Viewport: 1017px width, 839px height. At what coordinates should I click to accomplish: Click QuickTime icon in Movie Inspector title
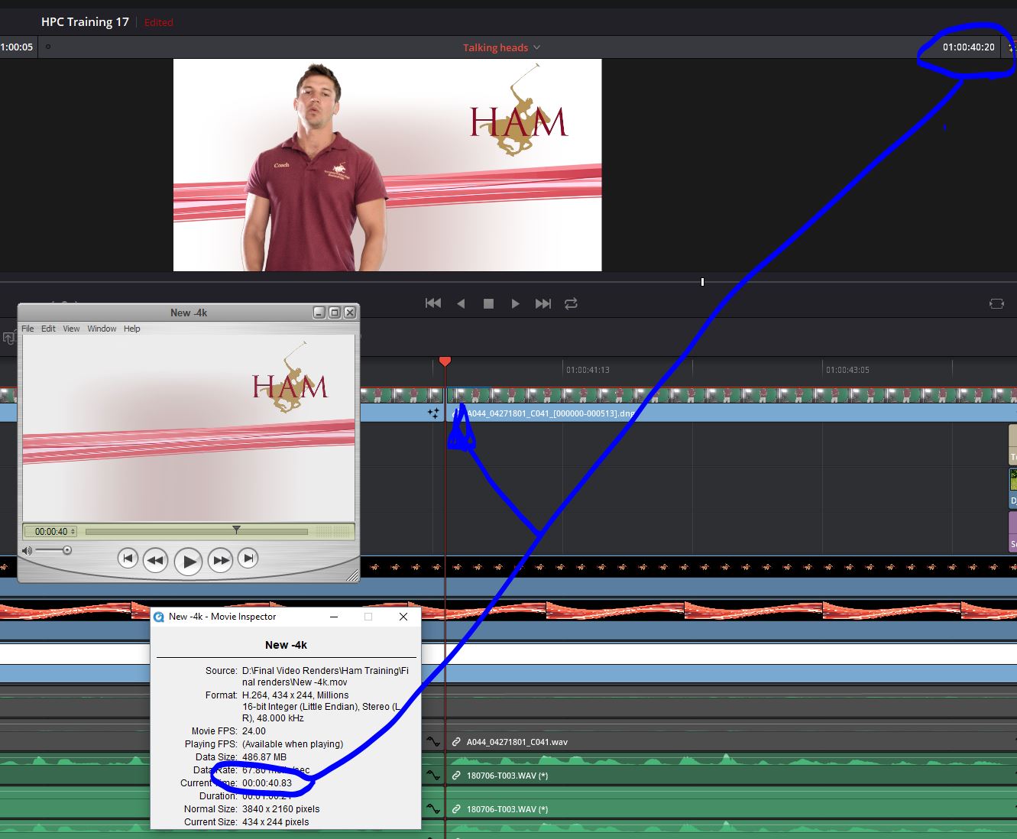pos(159,617)
